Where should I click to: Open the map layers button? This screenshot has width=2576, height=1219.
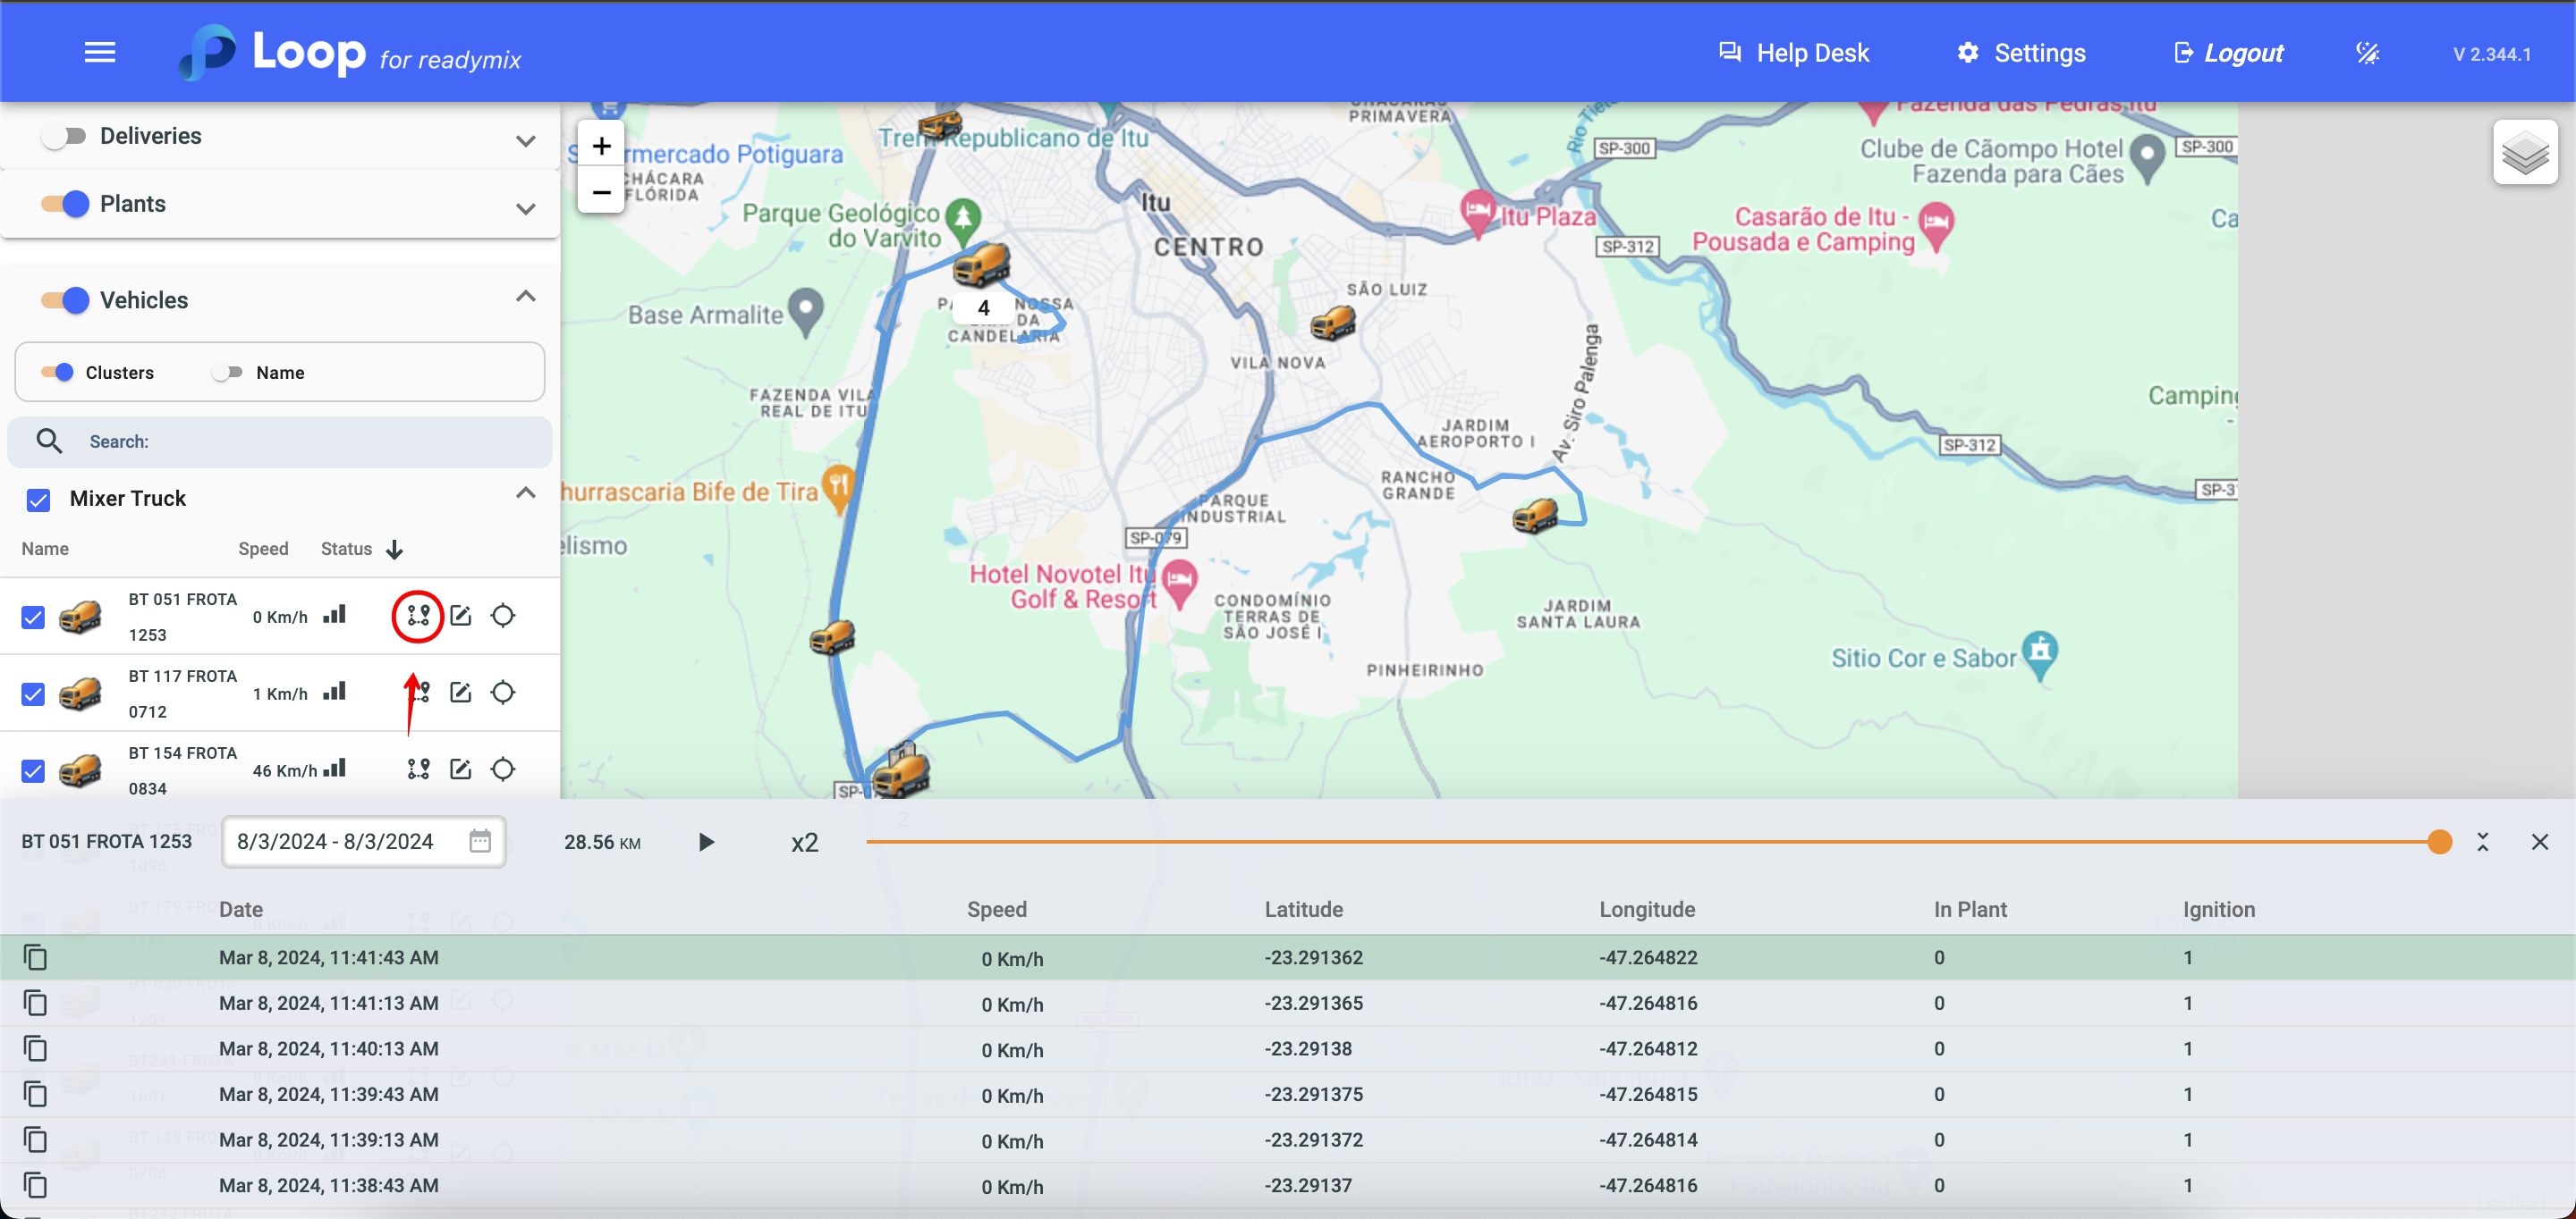tap(2524, 153)
